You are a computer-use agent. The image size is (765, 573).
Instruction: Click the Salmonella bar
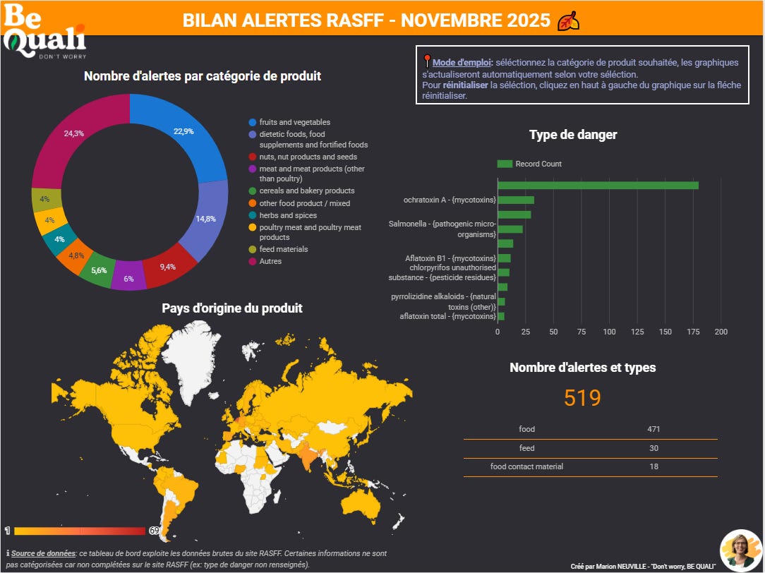click(x=510, y=229)
